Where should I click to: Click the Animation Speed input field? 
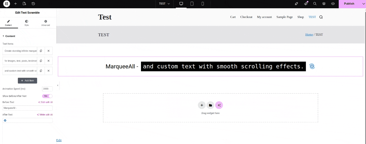click(x=47, y=89)
